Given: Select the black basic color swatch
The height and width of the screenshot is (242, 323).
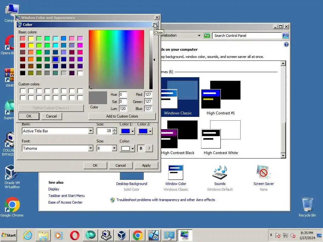Looking at the screenshot, I should click(23, 73).
